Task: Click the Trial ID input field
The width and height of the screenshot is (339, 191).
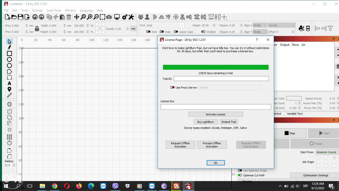Action: 221,79
